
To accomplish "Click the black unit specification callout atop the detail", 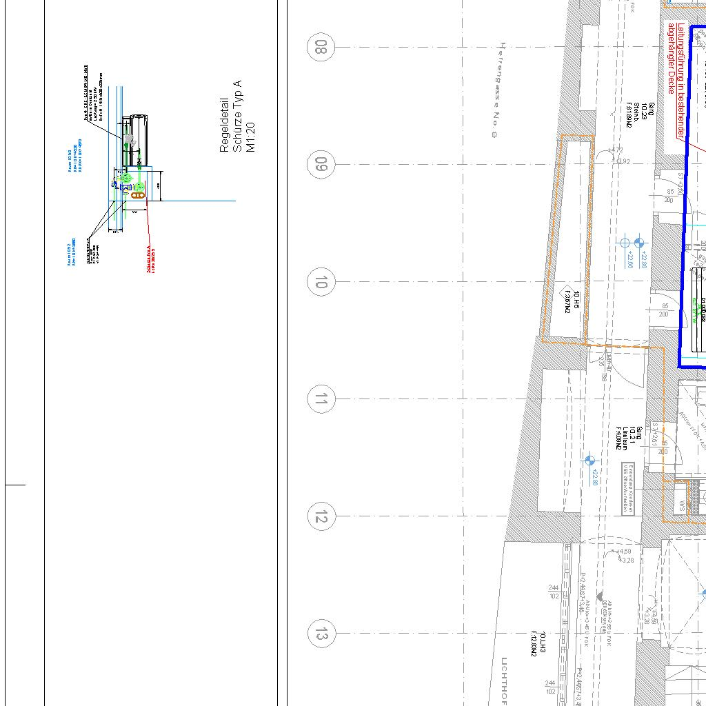I will click(x=92, y=93).
